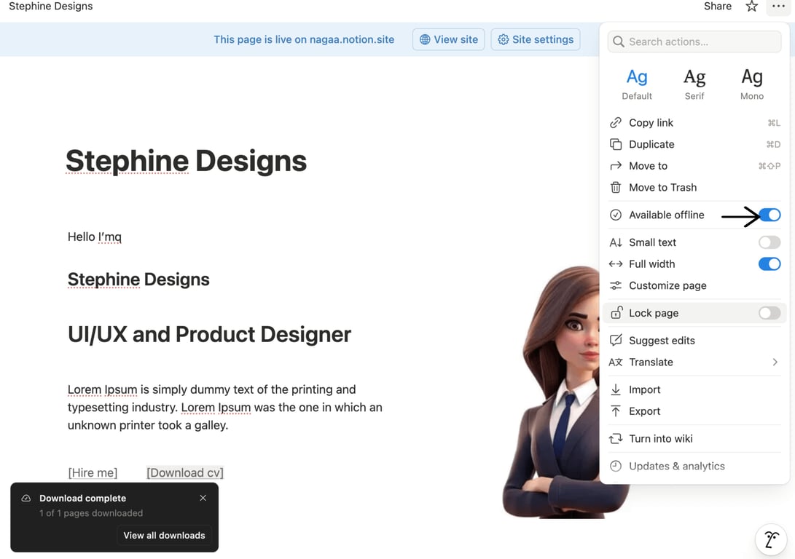
Task: Click the large Stephine Designs page title
Action: point(186,161)
